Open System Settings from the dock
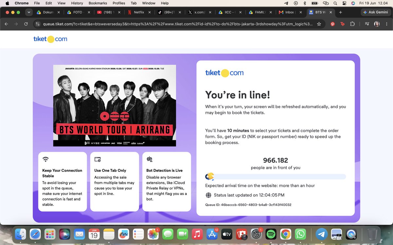 [x=256, y=234]
